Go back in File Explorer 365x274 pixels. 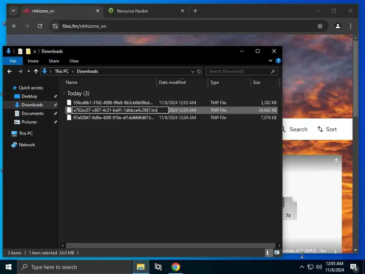pyautogui.click(x=10, y=71)
